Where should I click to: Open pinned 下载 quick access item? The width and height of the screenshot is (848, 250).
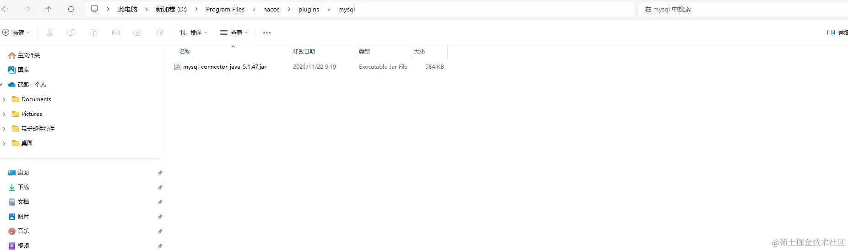pos(23,187)
